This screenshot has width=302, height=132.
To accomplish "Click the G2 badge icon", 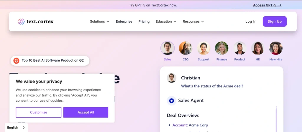I will pyautogui.click(x=17, y=61).
